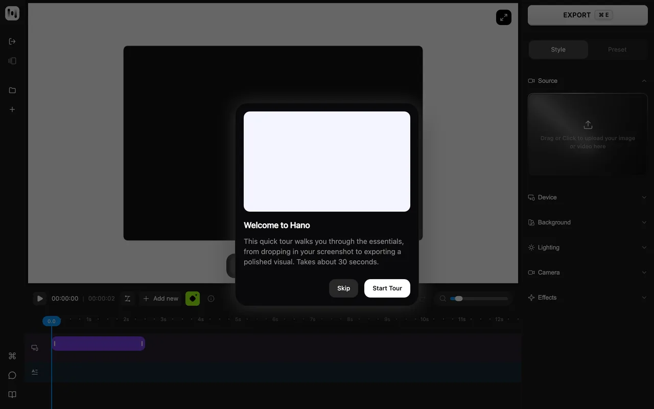Open the command shortcuts icon
This screenshot has height=409, width=654.
pos(12,356)
